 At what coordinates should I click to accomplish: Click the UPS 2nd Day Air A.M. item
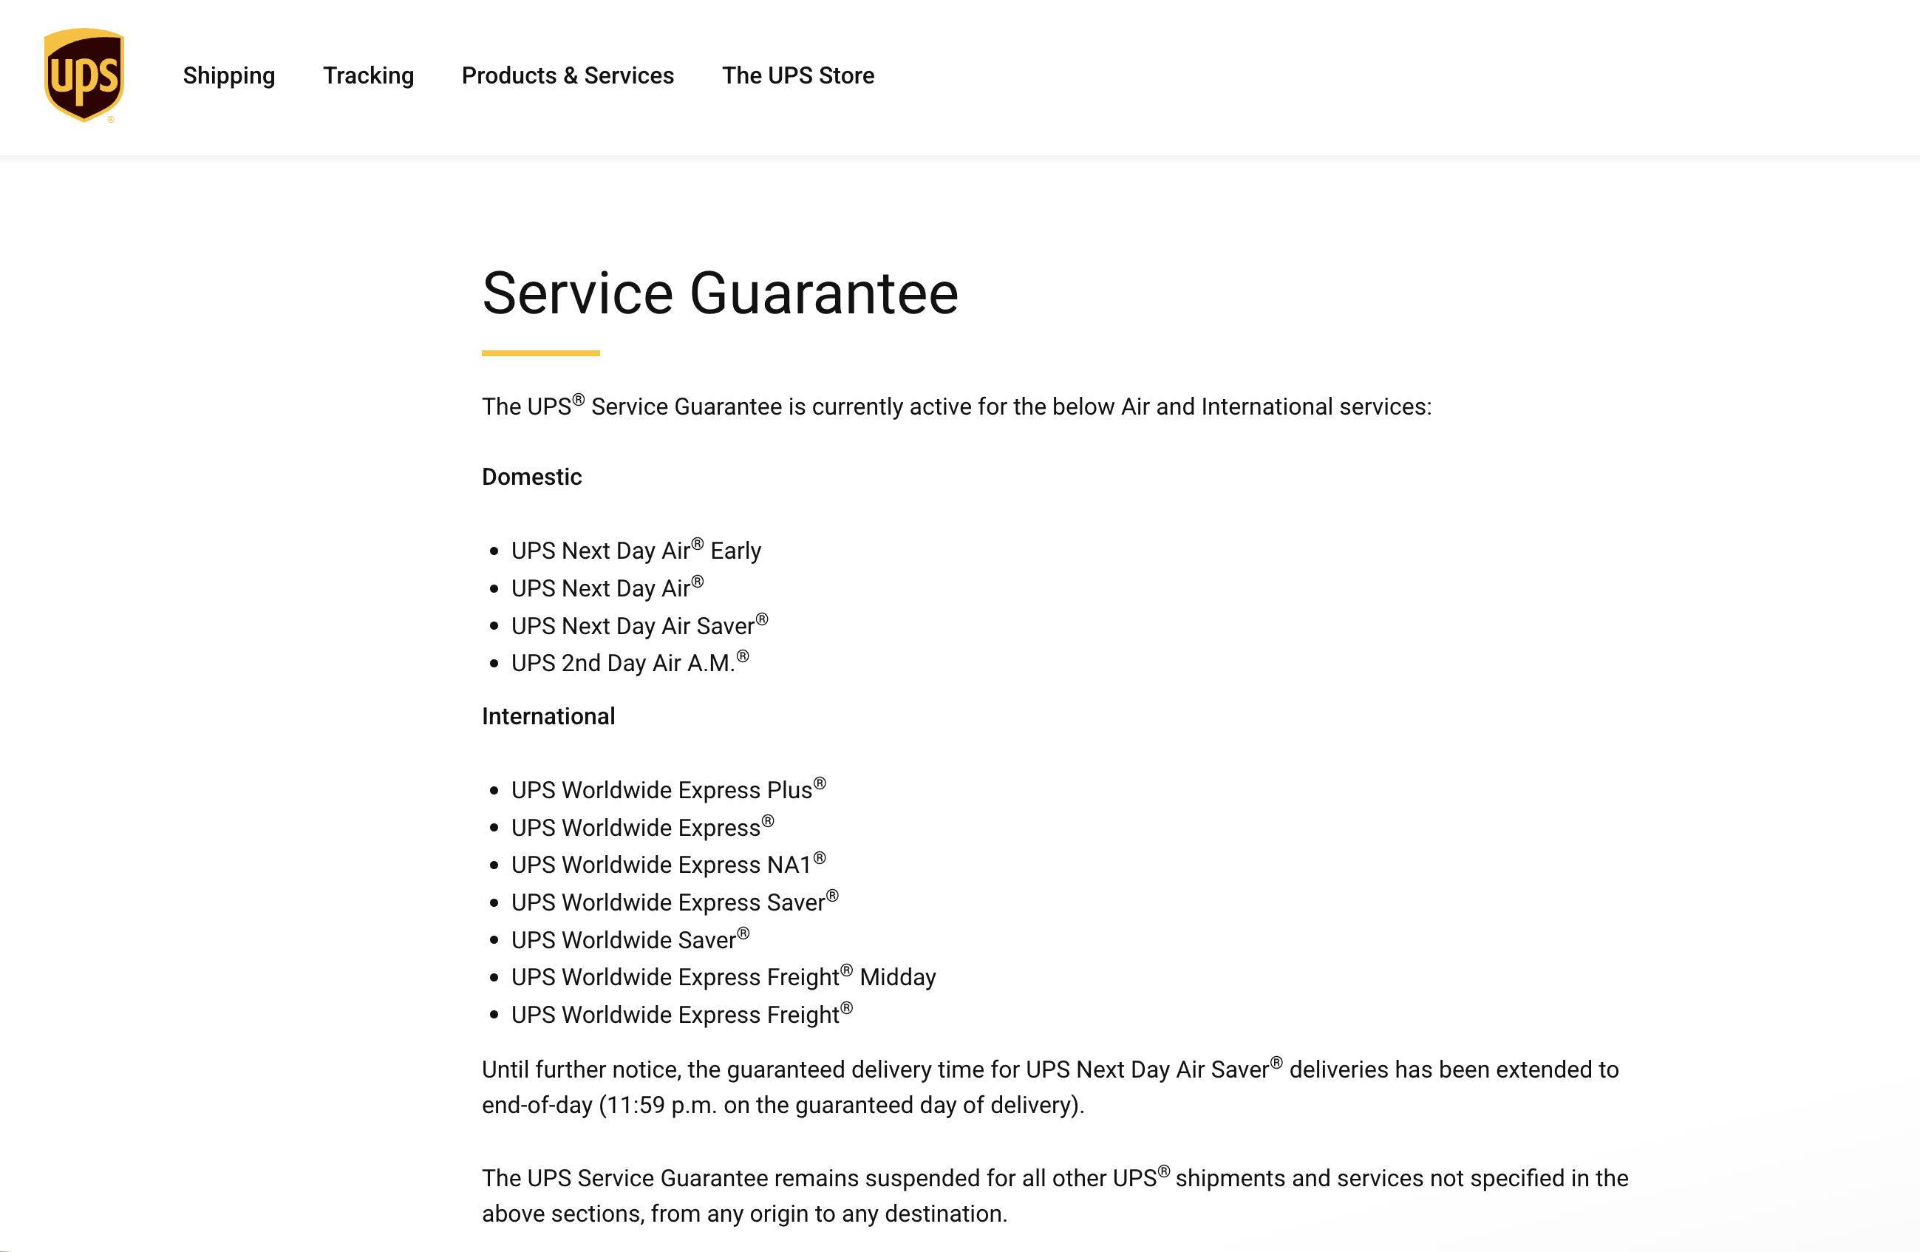point(629,663)
